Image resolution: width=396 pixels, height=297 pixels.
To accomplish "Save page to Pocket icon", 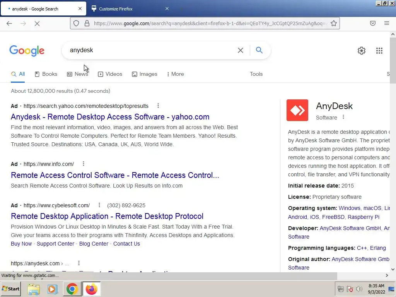I will [373, 23].
